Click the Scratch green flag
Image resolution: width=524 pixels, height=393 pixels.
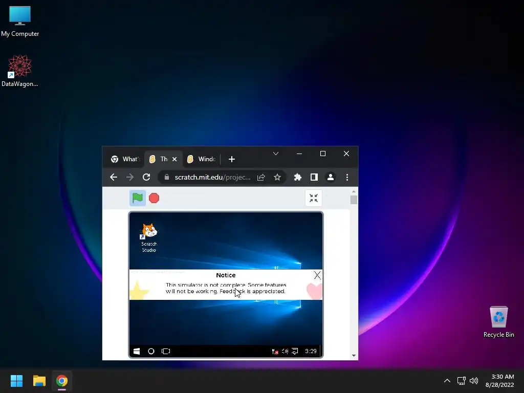coord(137,198)
